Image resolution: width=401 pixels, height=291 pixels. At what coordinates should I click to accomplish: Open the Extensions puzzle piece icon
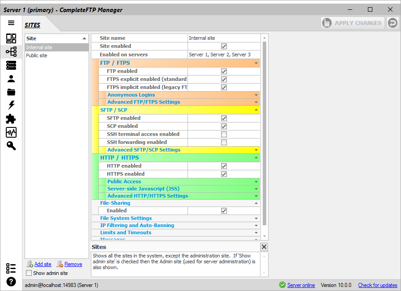[x=11, y=119]
